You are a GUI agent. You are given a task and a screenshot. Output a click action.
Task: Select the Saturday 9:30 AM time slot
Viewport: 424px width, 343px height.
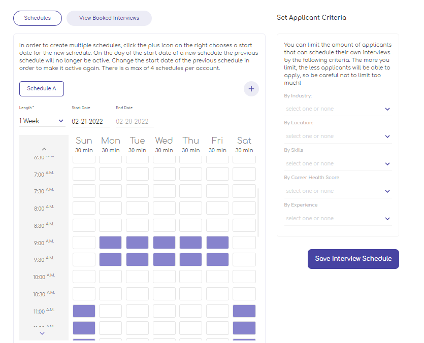[x=244, y=259]
